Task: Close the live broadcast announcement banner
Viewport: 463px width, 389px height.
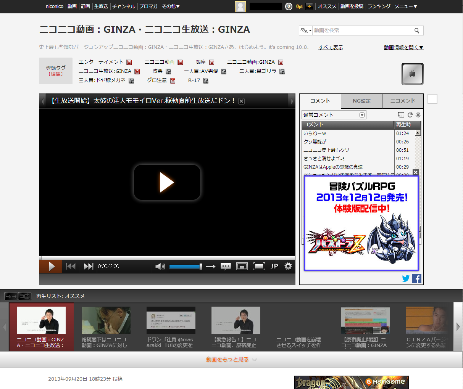Action: [241, 101]
